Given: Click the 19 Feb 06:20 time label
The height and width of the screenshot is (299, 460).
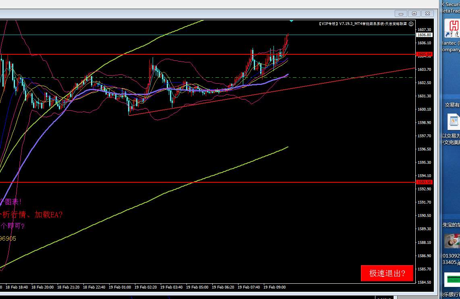Looking at the screenshot, I should coord(223,287).
